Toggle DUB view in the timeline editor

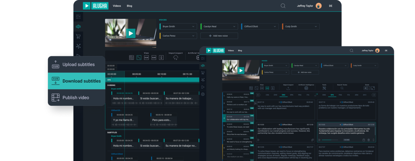point(146,58)
